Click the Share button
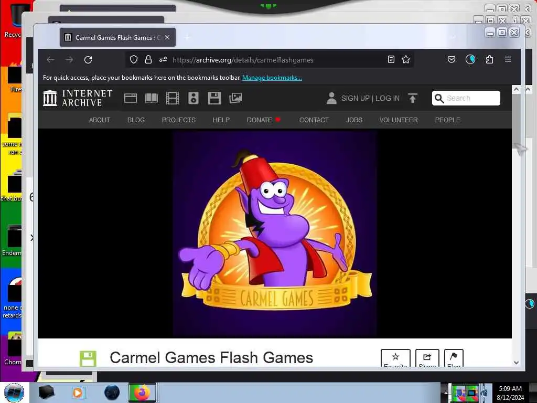 [427, 358]
